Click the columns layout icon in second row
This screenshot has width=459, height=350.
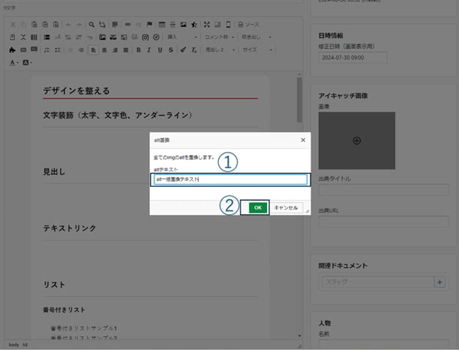coord(34,37)
